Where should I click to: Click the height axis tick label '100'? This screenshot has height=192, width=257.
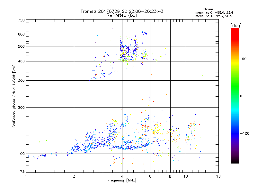coord(21,154)
